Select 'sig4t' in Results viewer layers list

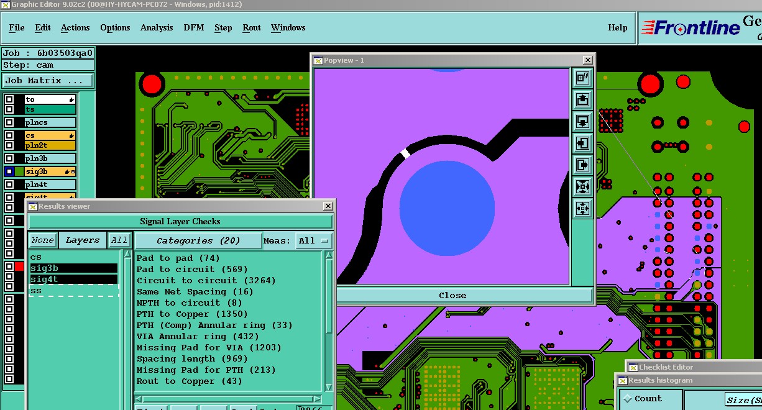pyautogui.click(x=73, y=280)
